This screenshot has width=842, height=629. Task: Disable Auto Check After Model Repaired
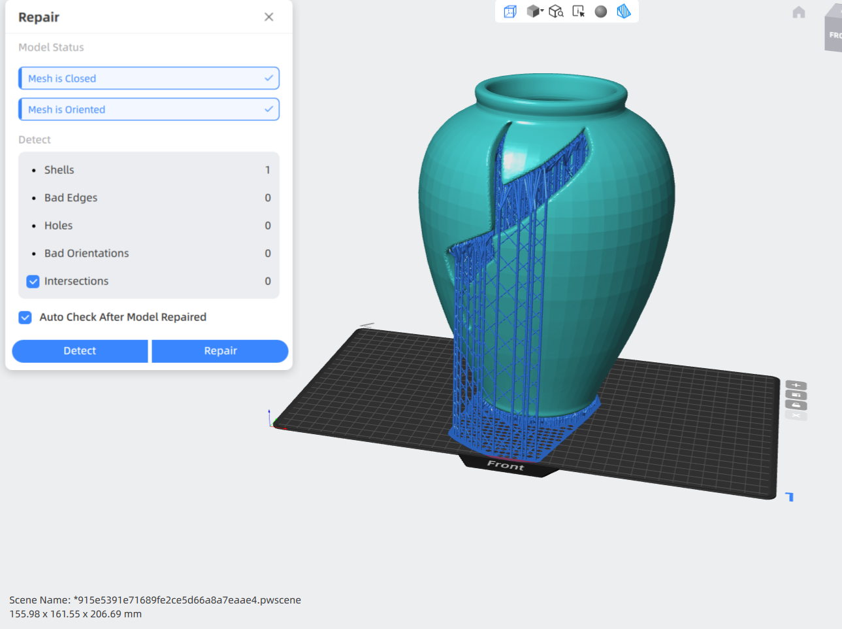tap(25, 317)
